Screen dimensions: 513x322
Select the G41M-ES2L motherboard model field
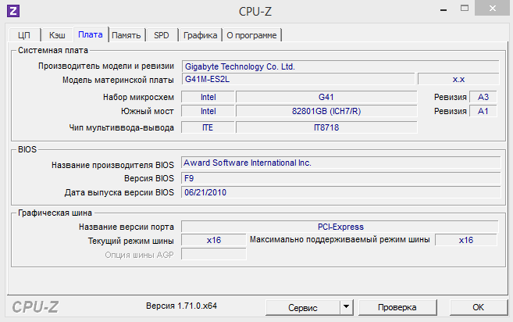point(297,79)
